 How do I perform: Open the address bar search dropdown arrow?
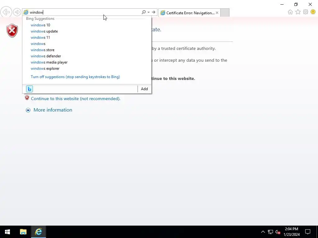coord(149,12)
